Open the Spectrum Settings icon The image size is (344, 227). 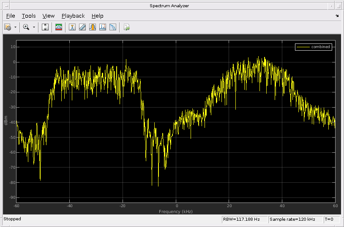coord(8,27)
